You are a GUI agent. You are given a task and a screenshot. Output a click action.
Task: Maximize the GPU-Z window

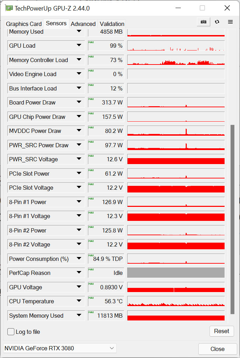click(x=202, y=8)
